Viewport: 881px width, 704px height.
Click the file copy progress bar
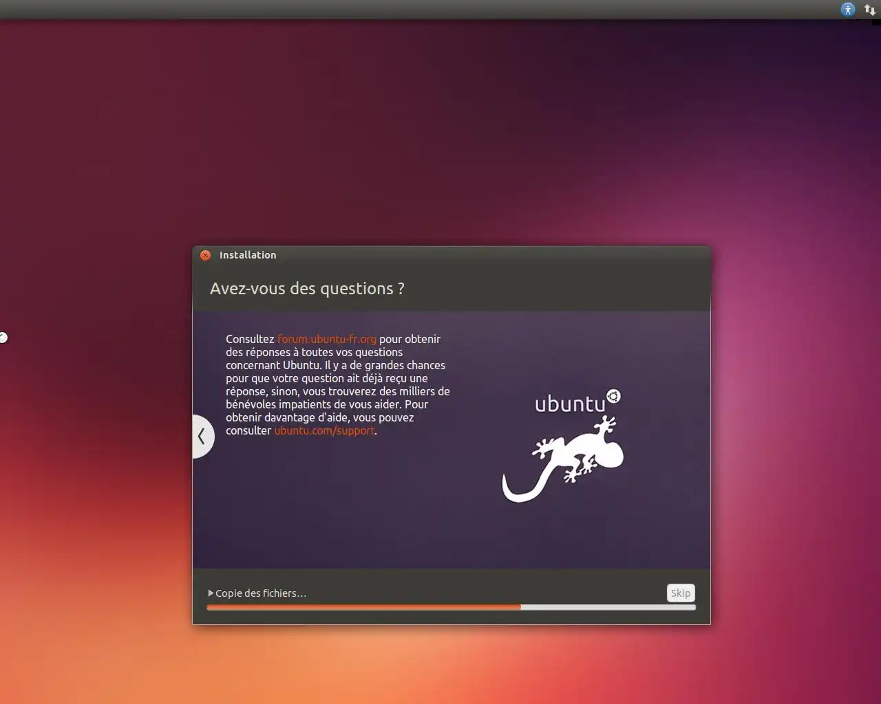(451, 607)
